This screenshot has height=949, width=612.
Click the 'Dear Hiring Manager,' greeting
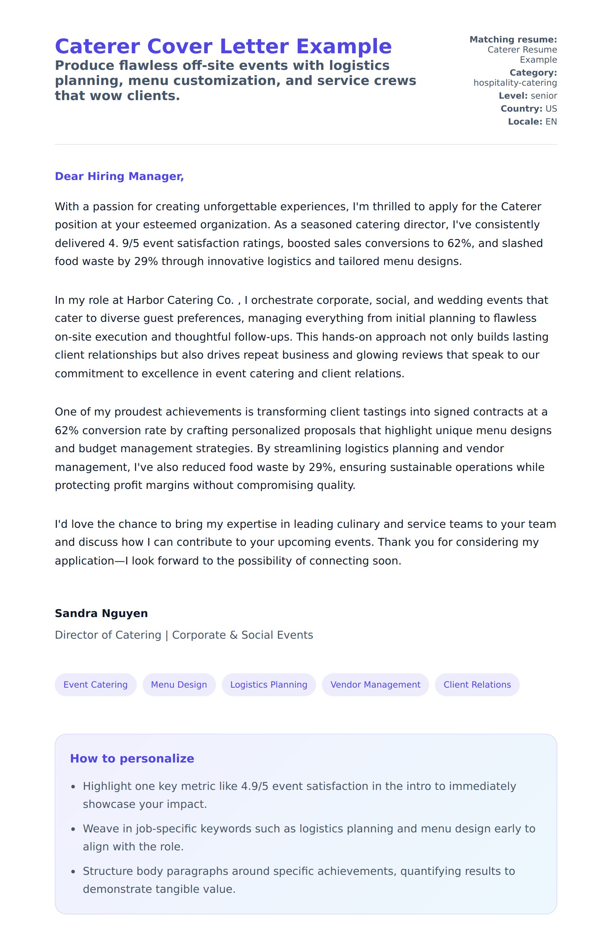coord(119,176)
